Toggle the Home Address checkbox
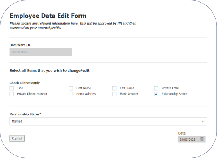The height and width of the screenshot is (158, 217). [71, 94]
